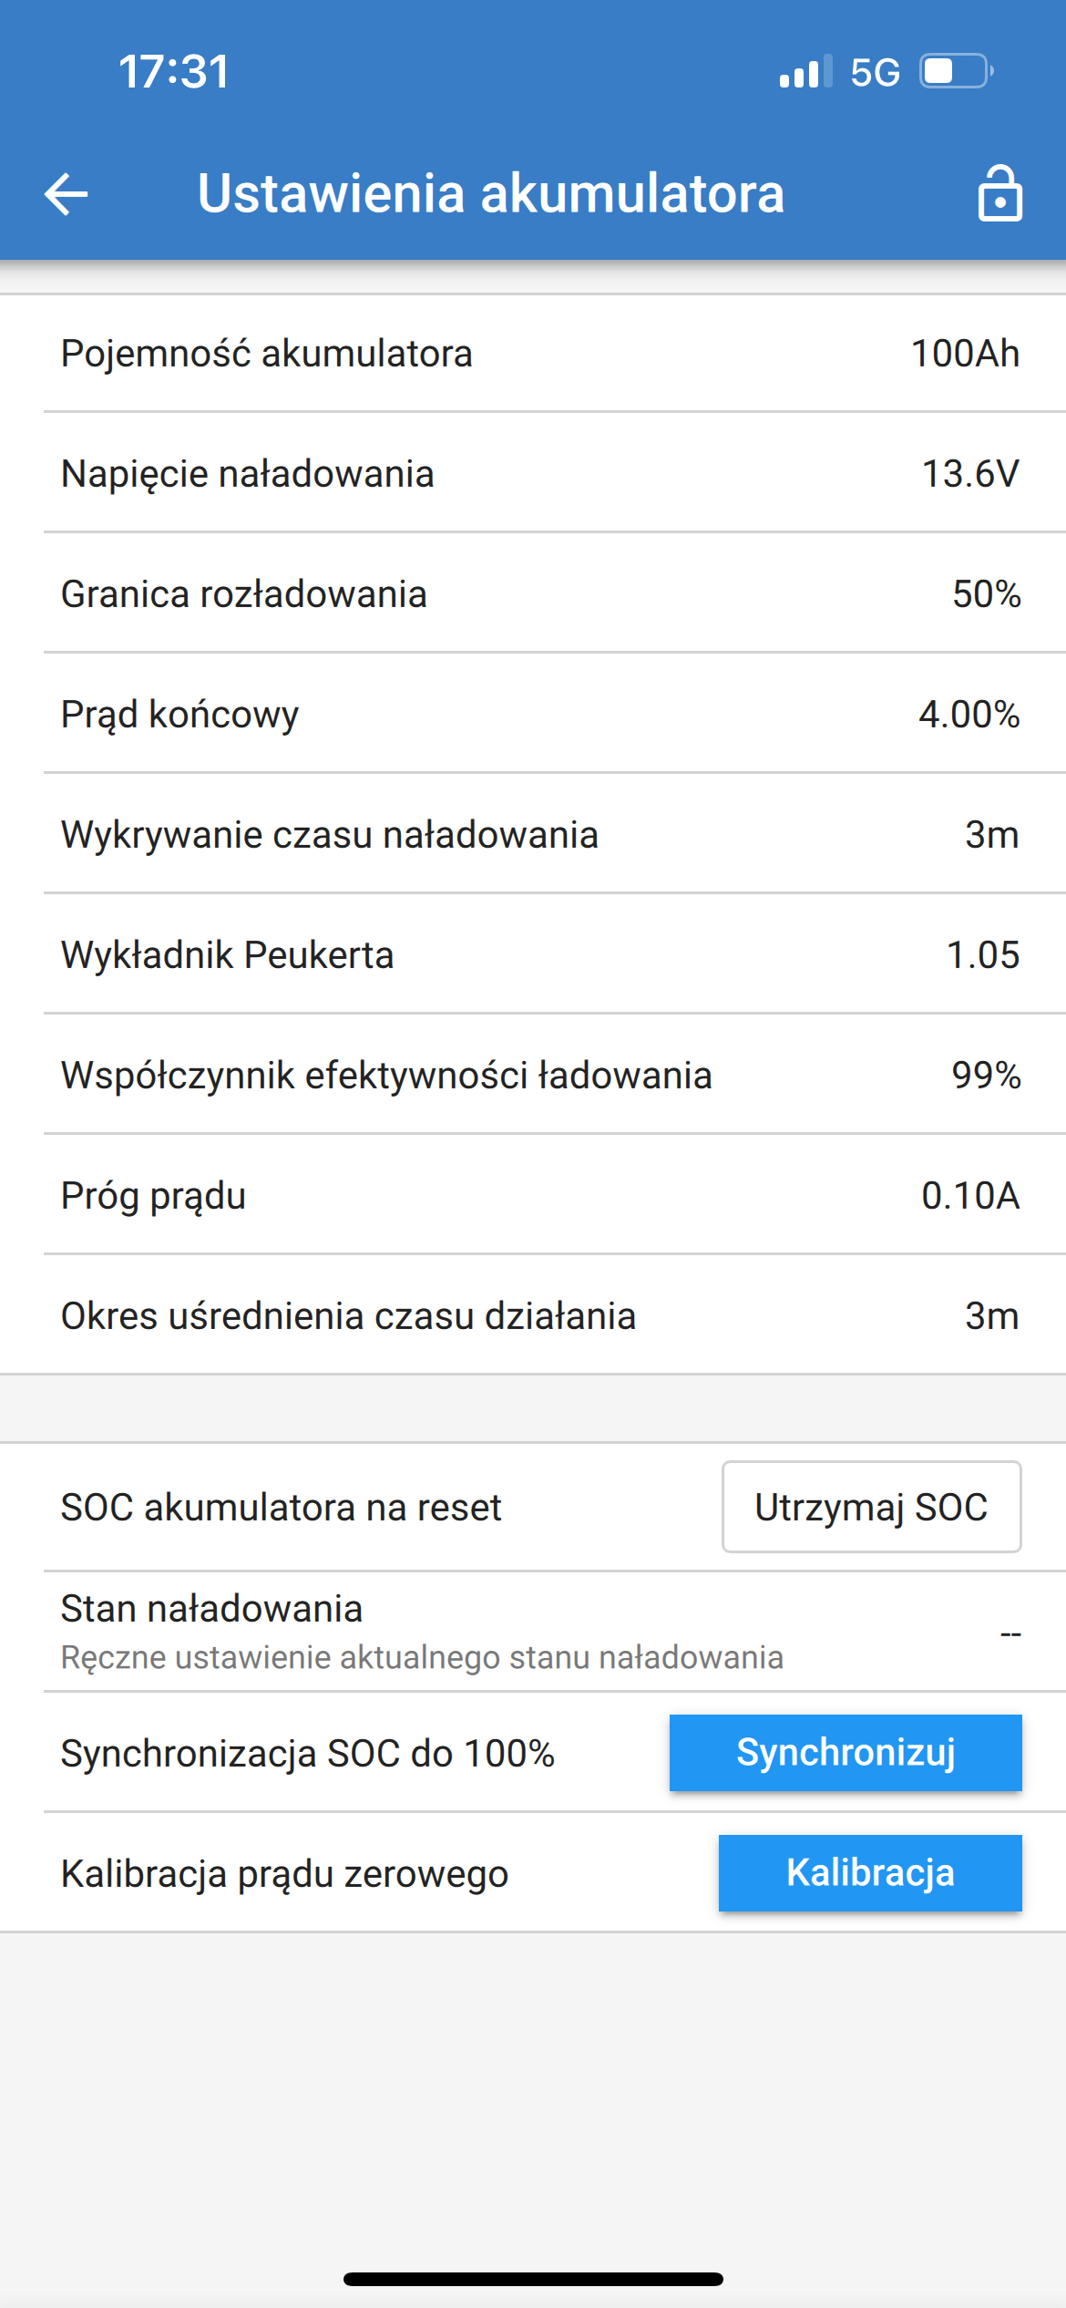Open Pojemność akumulatora setting
This screenshot has height=2308, width=1066.
(533, 353)
